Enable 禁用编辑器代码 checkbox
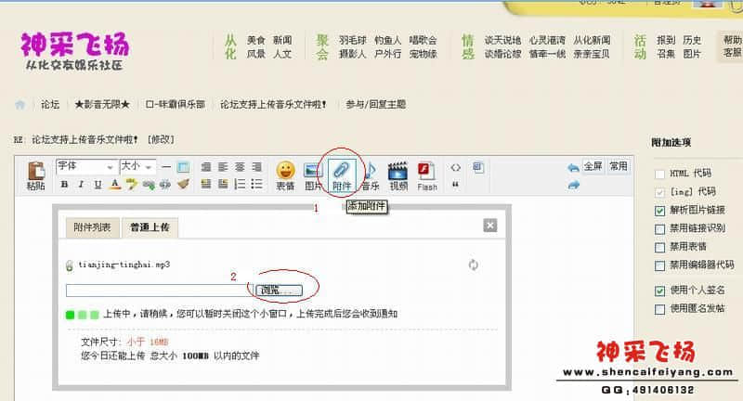The height and width of the screenshot is (401, 743). pyautogui.click(x=659, y=265)
